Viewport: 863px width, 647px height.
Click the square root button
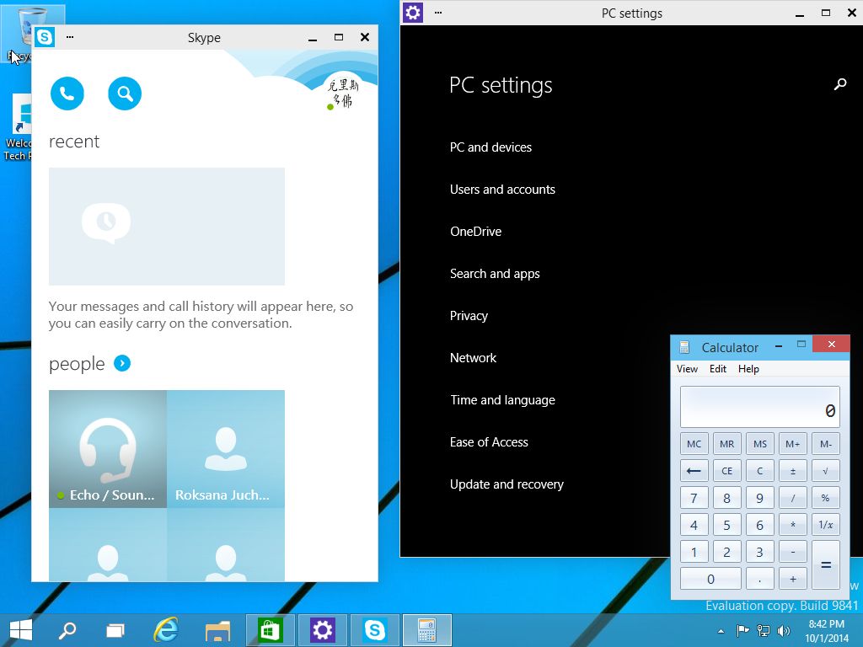click(826, 471)
